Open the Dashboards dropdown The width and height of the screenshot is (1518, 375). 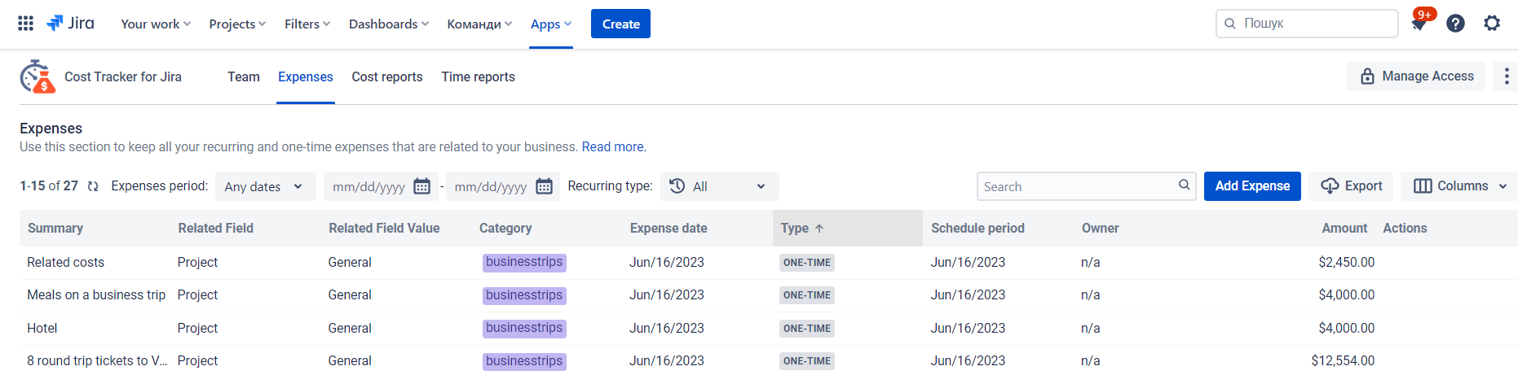(x=389, y=24)
